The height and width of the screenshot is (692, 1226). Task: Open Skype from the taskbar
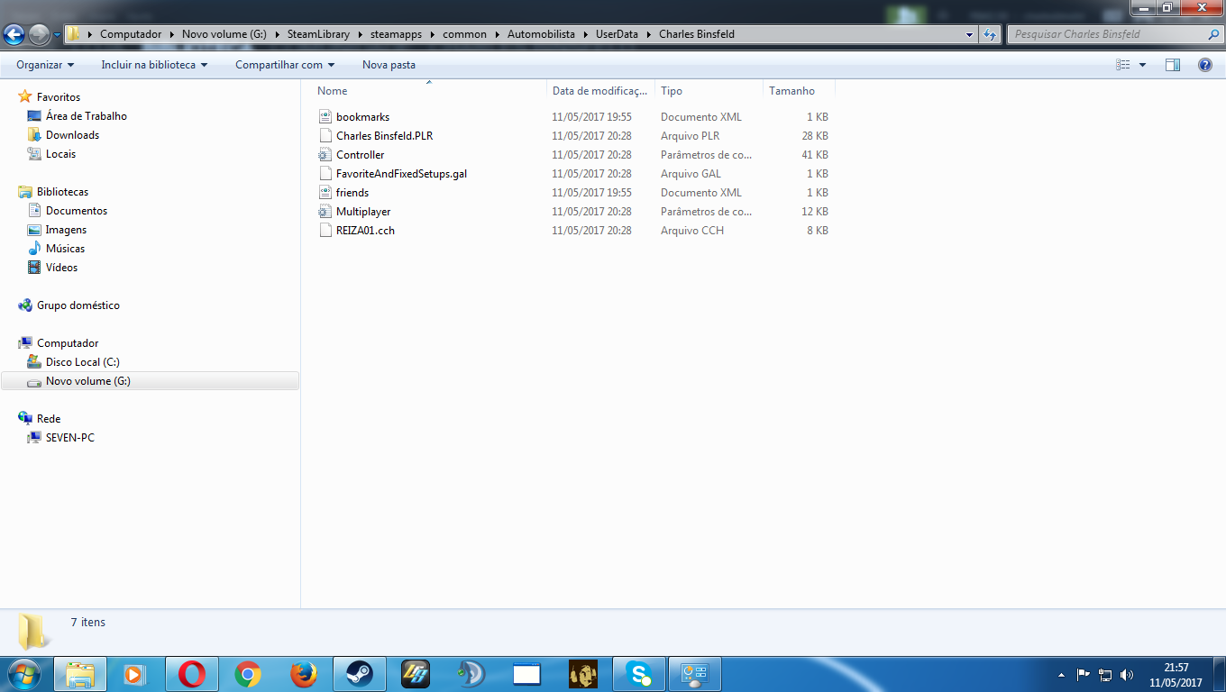[x=639, y=674]
